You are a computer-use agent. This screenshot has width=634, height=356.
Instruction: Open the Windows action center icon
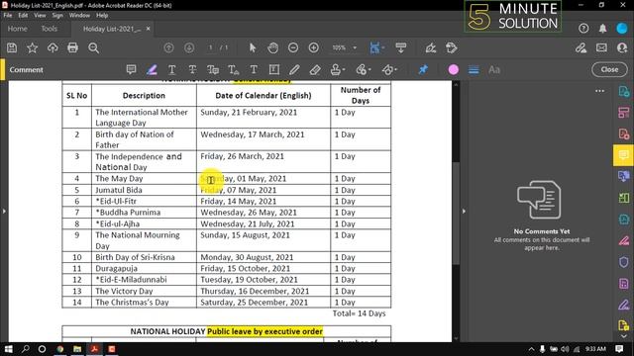tap(619, 349)
